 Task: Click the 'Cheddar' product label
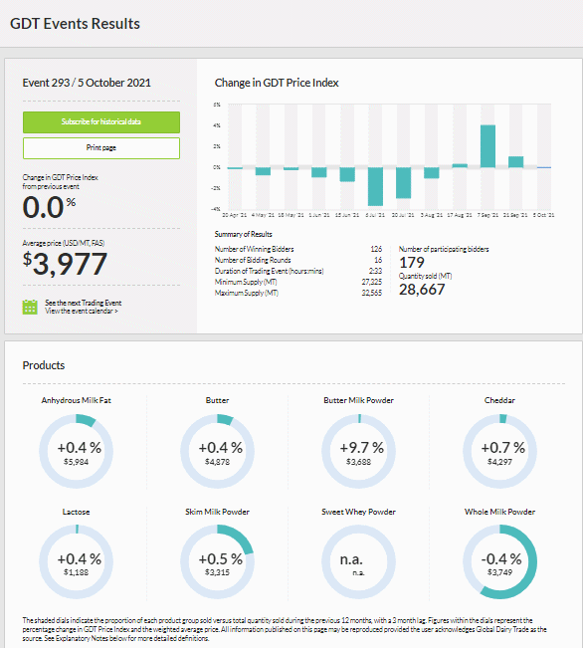click(500, 400)
